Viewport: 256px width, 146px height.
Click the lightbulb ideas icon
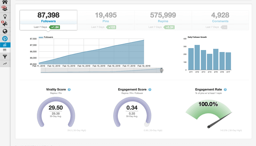[x=5, y=16]
